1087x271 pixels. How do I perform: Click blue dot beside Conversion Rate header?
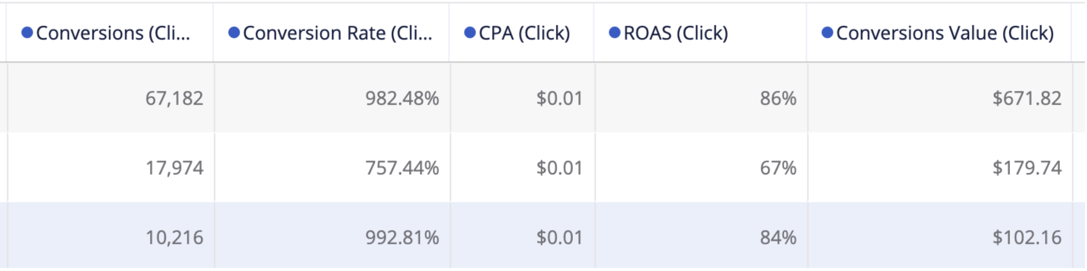coord(234,32)
